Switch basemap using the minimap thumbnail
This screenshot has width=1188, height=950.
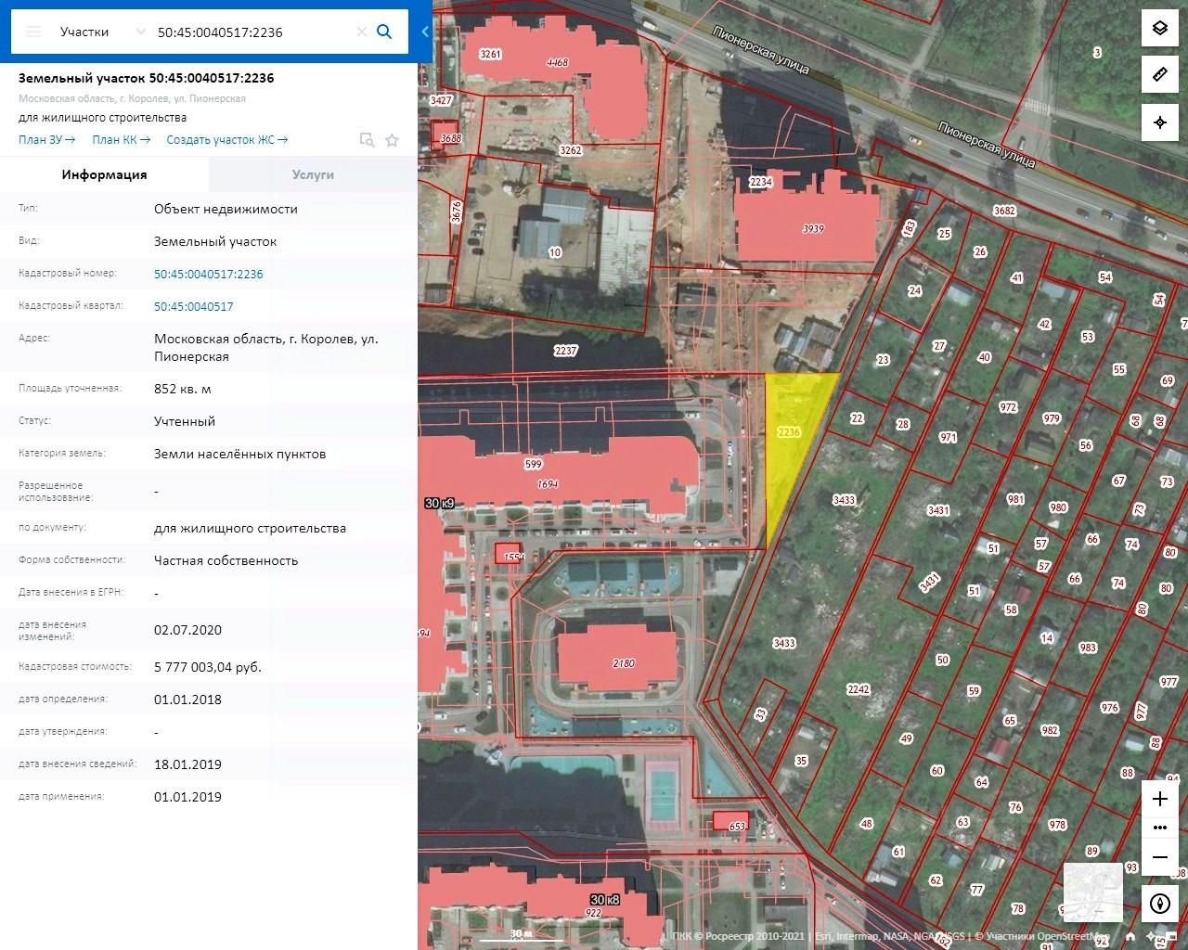pyautogui.click(x=1092, y=891)
